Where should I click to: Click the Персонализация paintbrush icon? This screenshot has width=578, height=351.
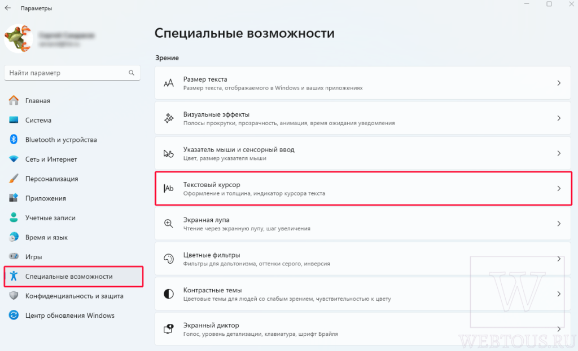[14, 179]
